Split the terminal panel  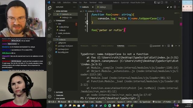[x=169, y=46]
